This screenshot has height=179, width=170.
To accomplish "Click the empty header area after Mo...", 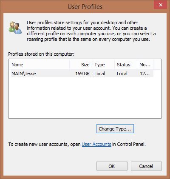I will click(157, 65).
